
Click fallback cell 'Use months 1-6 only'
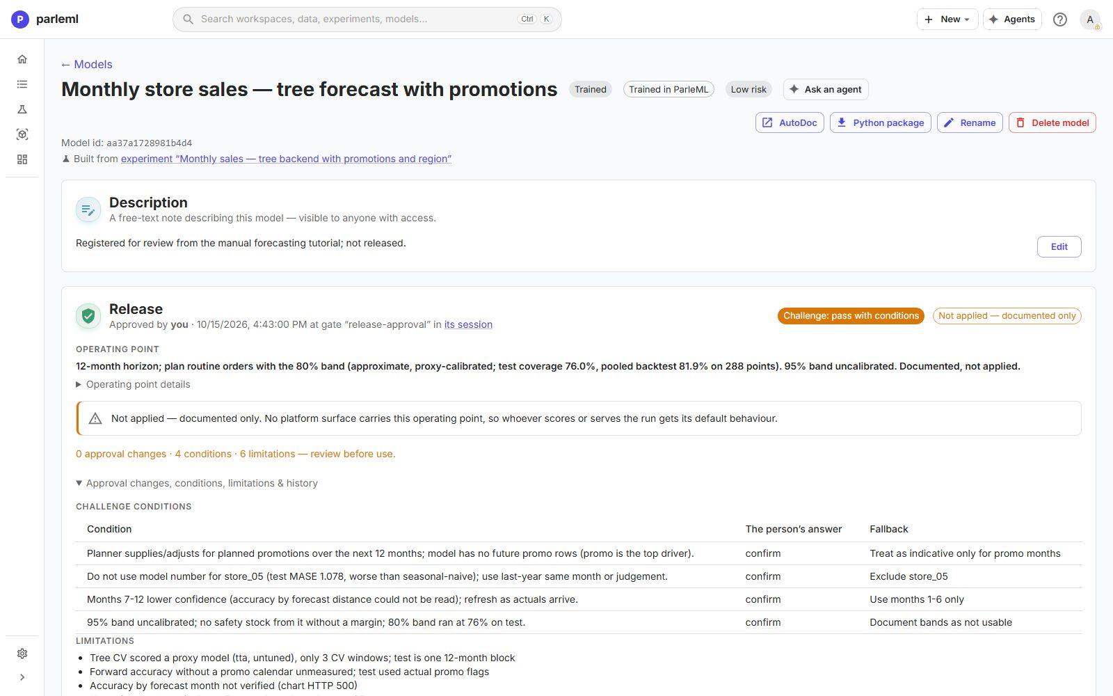(917, 599)
